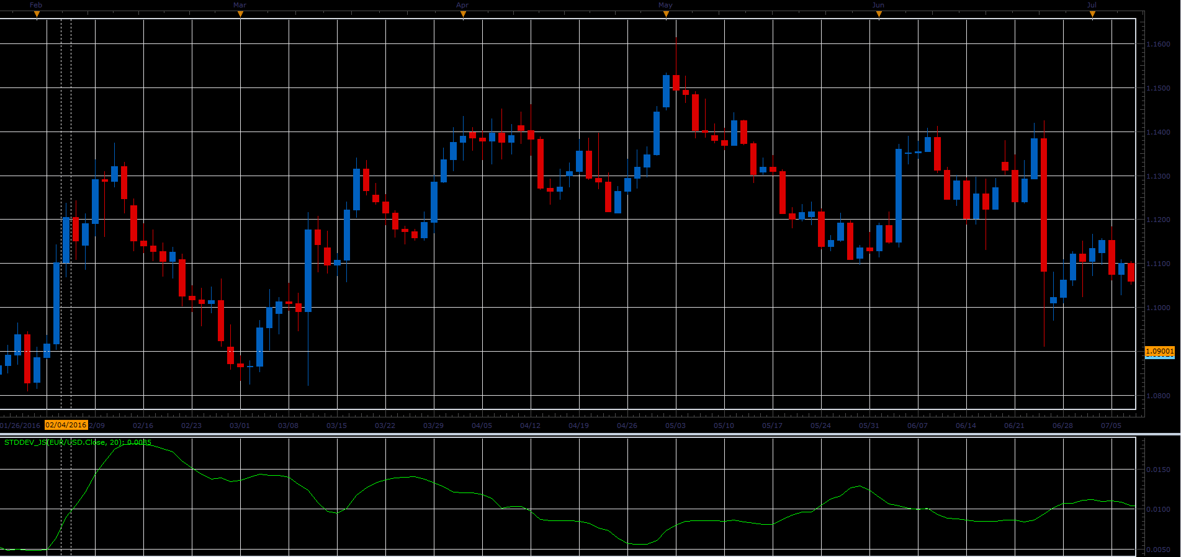1181x557 pixels.
Task: Select the 1.1300 price scale label
Action: click(x=1158, y=176)
